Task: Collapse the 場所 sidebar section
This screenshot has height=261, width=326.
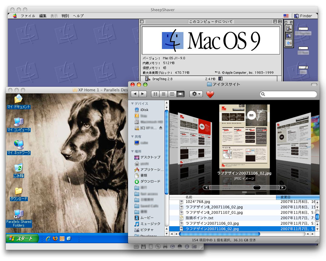Action: [x=133, y=151]
